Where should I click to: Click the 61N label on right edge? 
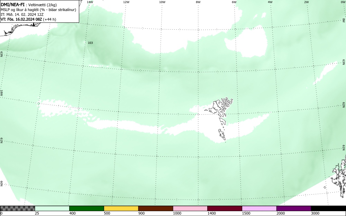pyautogui.click(x=344, y=148)
